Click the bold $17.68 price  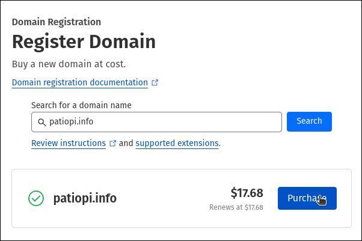point(247,193)
